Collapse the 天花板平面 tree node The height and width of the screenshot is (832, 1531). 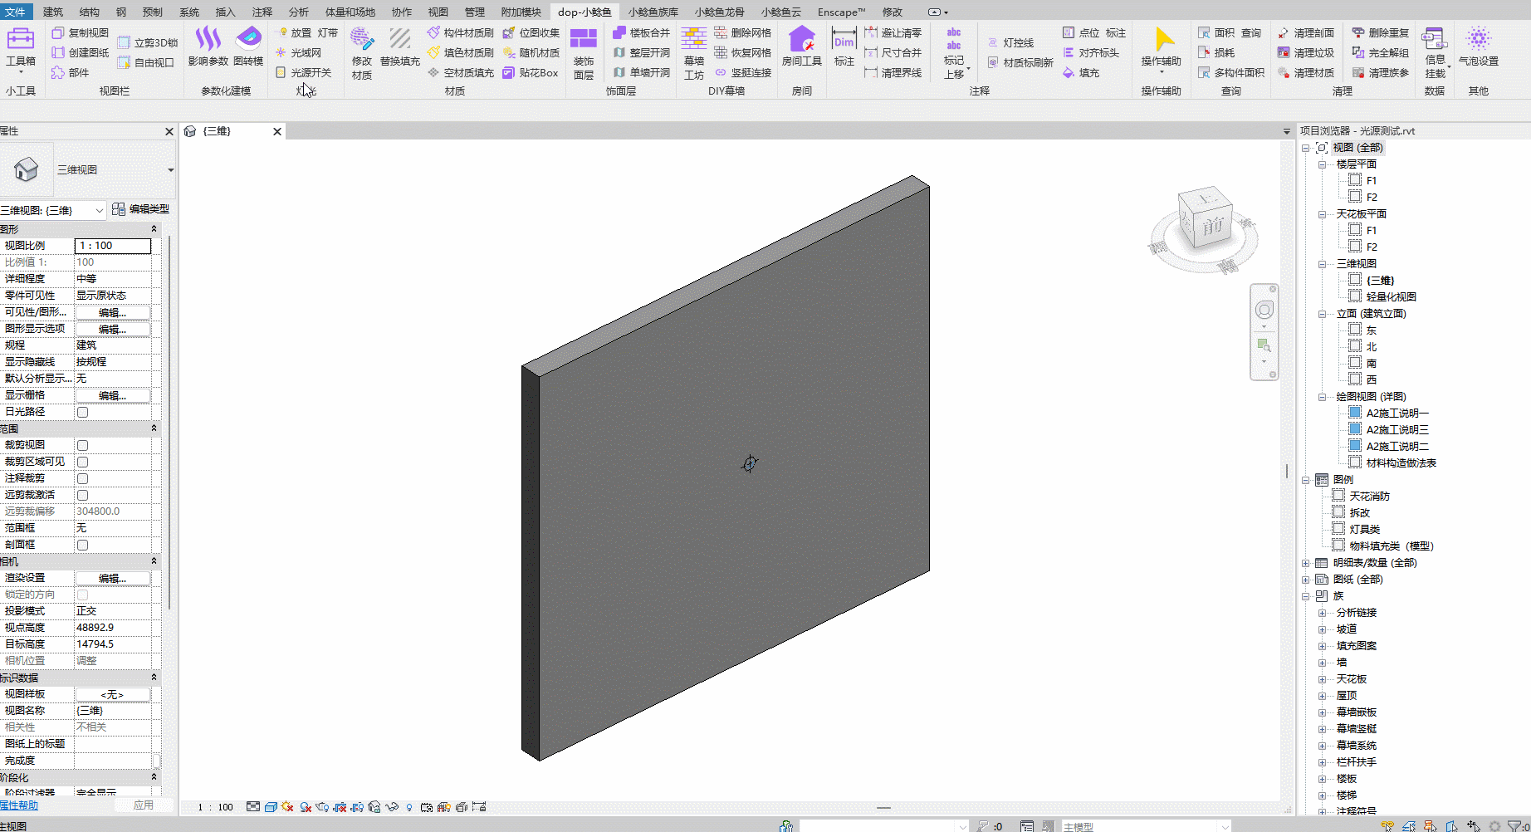click(x=1322, y=214)
